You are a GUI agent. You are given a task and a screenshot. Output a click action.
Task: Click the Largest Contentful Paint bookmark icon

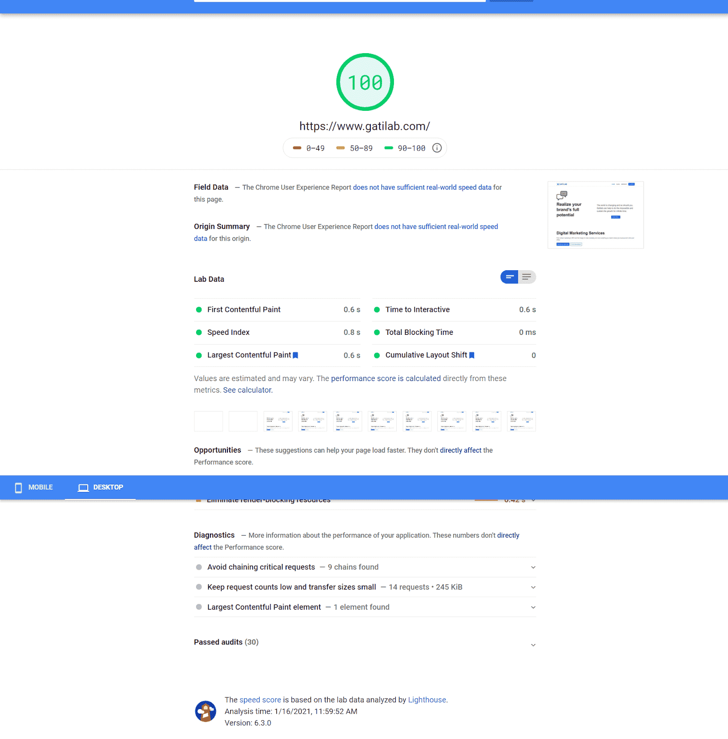point(296,355)
